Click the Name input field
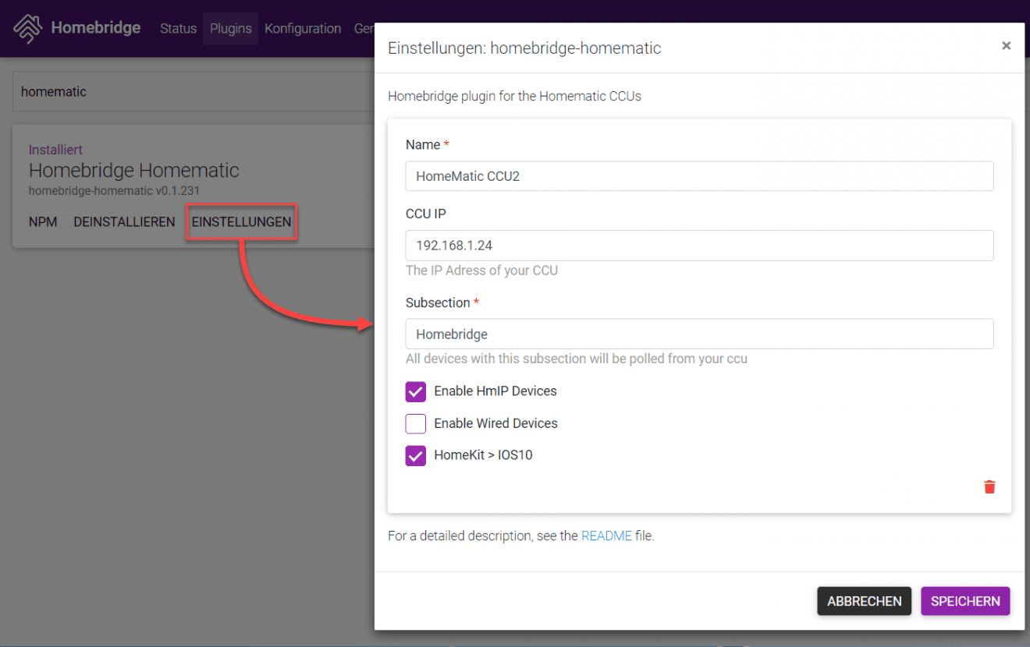This screenshot has height=647, width=1030. click(x=699, y=176)
